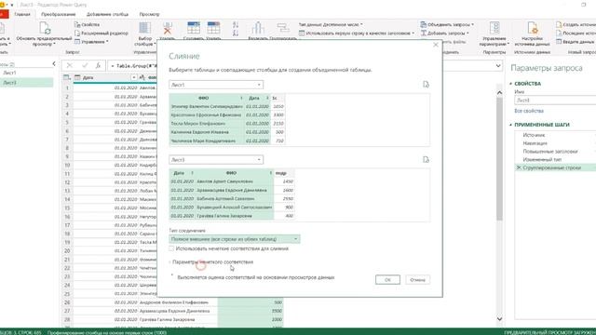Click Создать источник in ribbon
The height and width of the screenshot is (335, 596).
point(576,24)
